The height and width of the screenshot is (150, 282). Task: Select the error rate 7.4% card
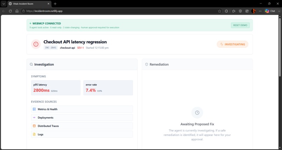pyautogui.click(x=108, y=88)
